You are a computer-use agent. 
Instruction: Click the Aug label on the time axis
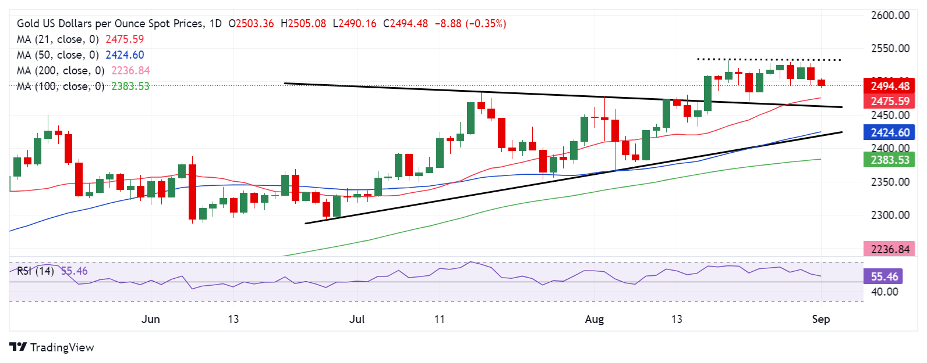595,319
